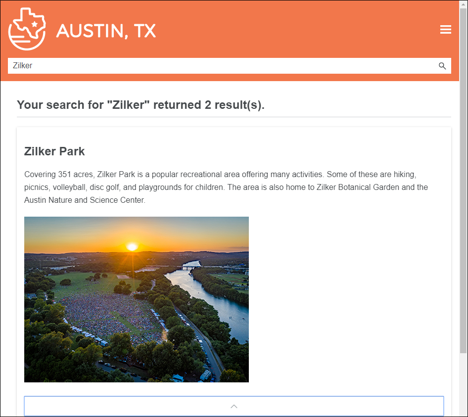Click the "AUSTIN, TX" site title
The image size is (468, 417).
(106, 31)
